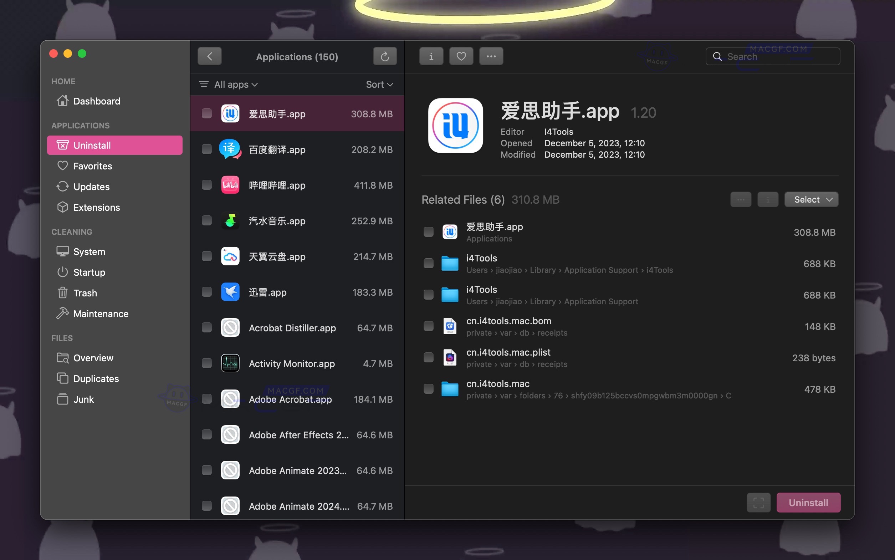Open Duplicates finder in sidebar
This screenshot has width=895, height=560.
pyautogui.click(x=96, y=378)
